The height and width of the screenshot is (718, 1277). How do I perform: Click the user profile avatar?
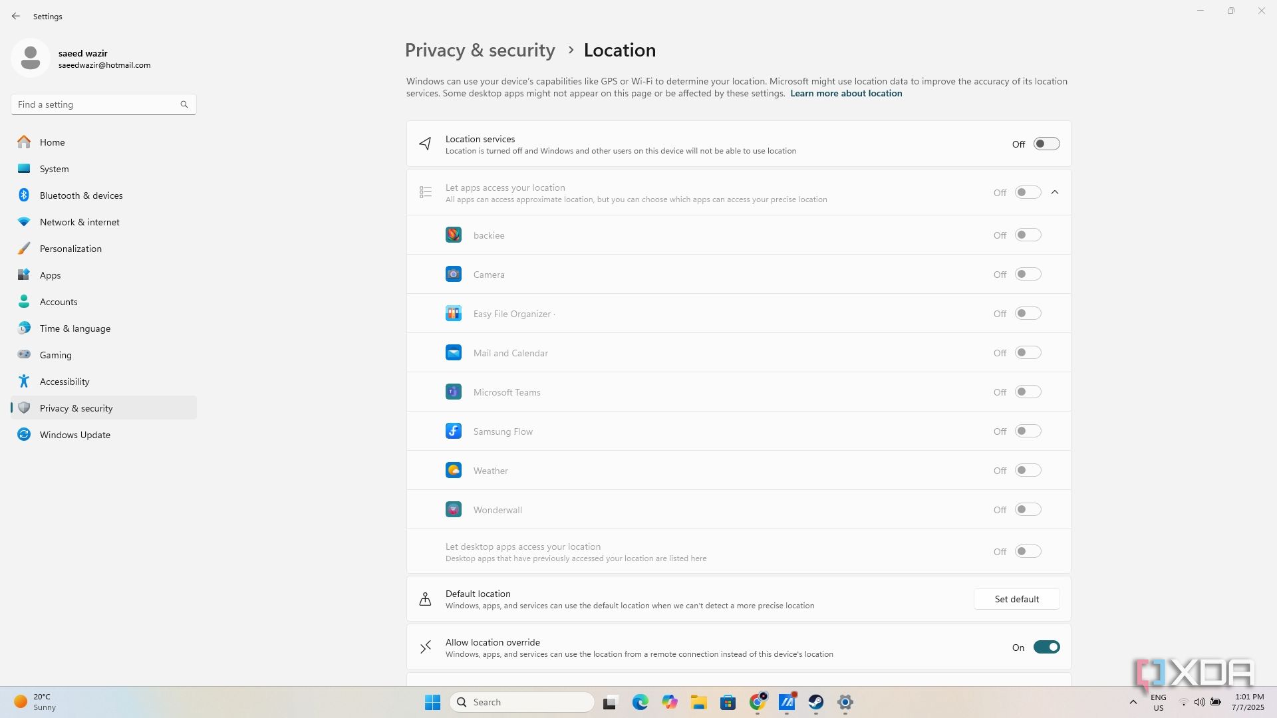(30, 58)
